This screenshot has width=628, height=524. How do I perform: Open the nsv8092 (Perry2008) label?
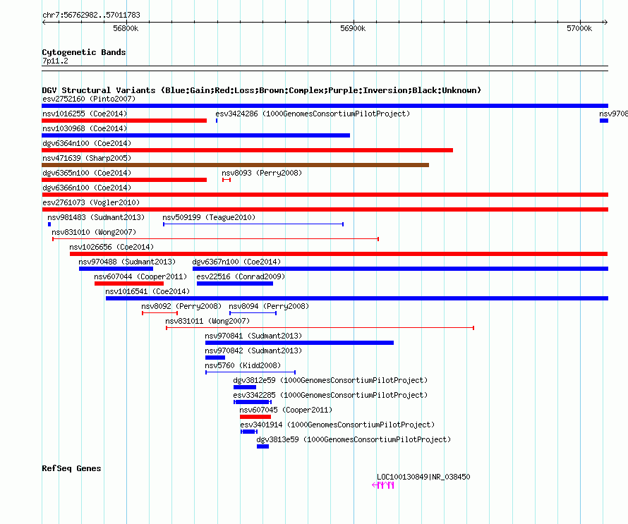pos(181,306)
